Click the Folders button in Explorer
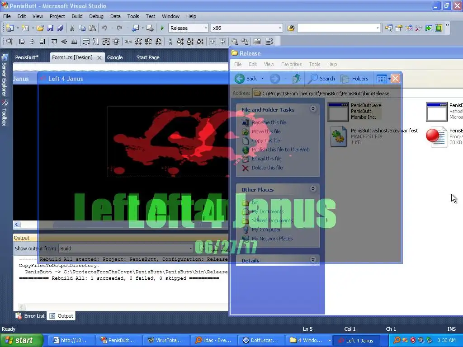 click(x=354, y=79)
